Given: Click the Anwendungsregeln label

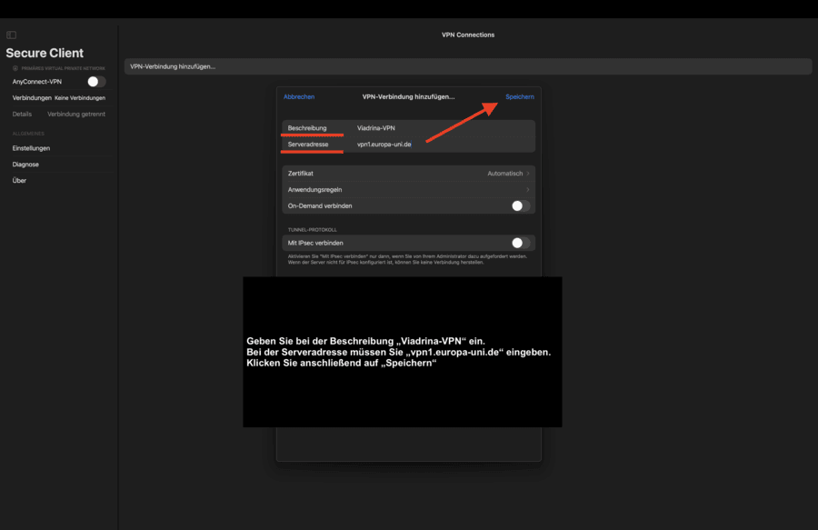Looking at the screenshot, I should [x=315, y=189].
